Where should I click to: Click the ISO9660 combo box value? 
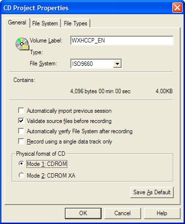pos(92,63)
